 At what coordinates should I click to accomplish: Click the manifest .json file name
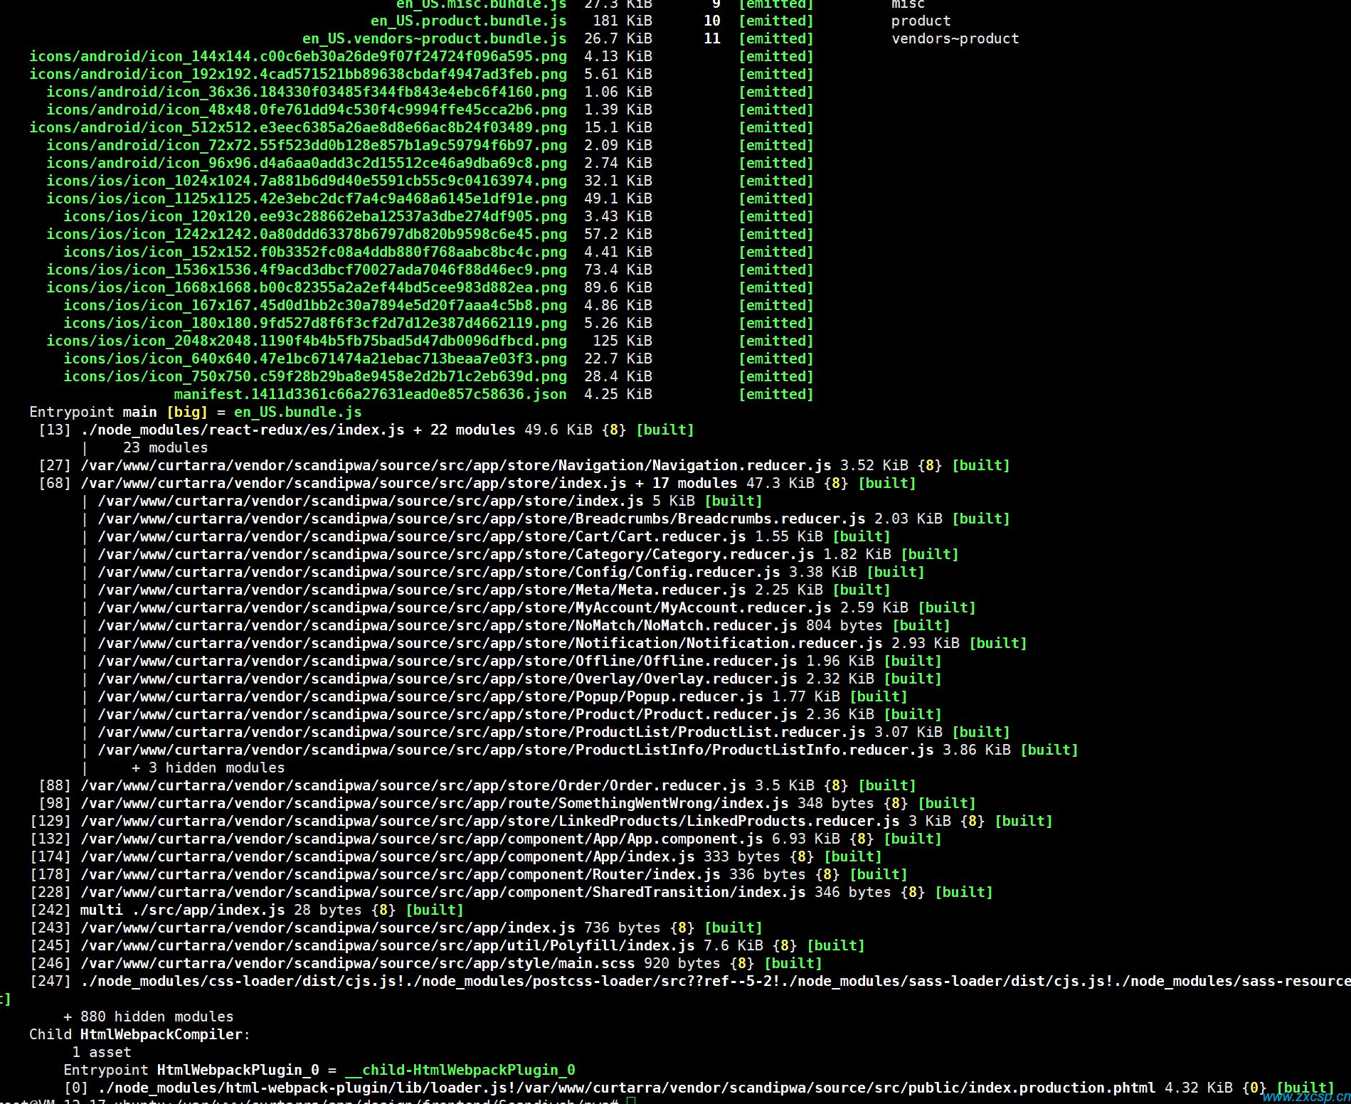[x=371, y=394]
